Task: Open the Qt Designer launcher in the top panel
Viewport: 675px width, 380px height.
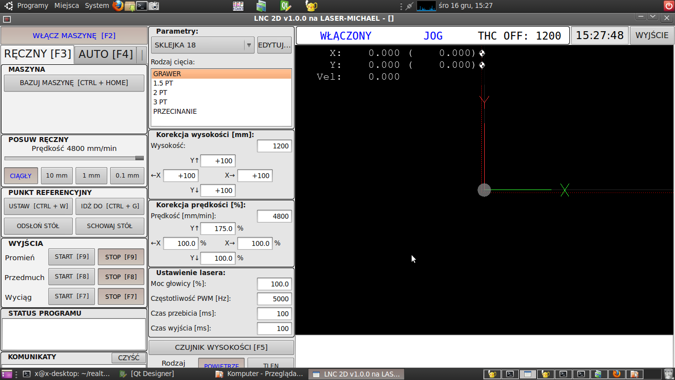Action: click(x=285, y=6)
